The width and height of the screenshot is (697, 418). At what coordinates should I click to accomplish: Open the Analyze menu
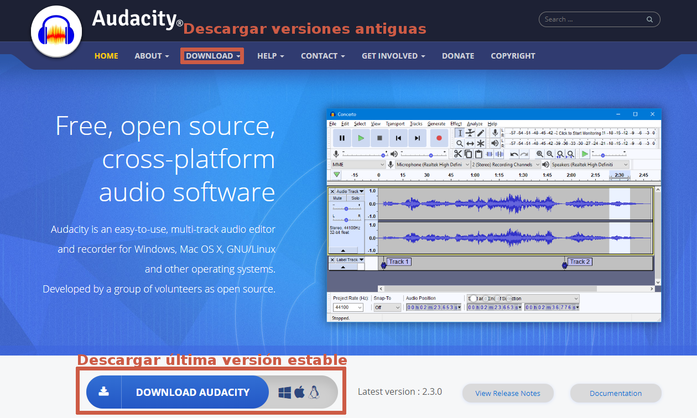click(x=475, y=124)
